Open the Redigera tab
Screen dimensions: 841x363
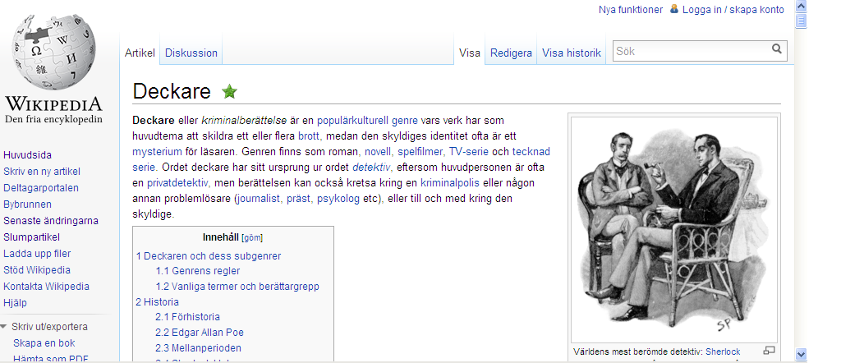pos(511,53)
